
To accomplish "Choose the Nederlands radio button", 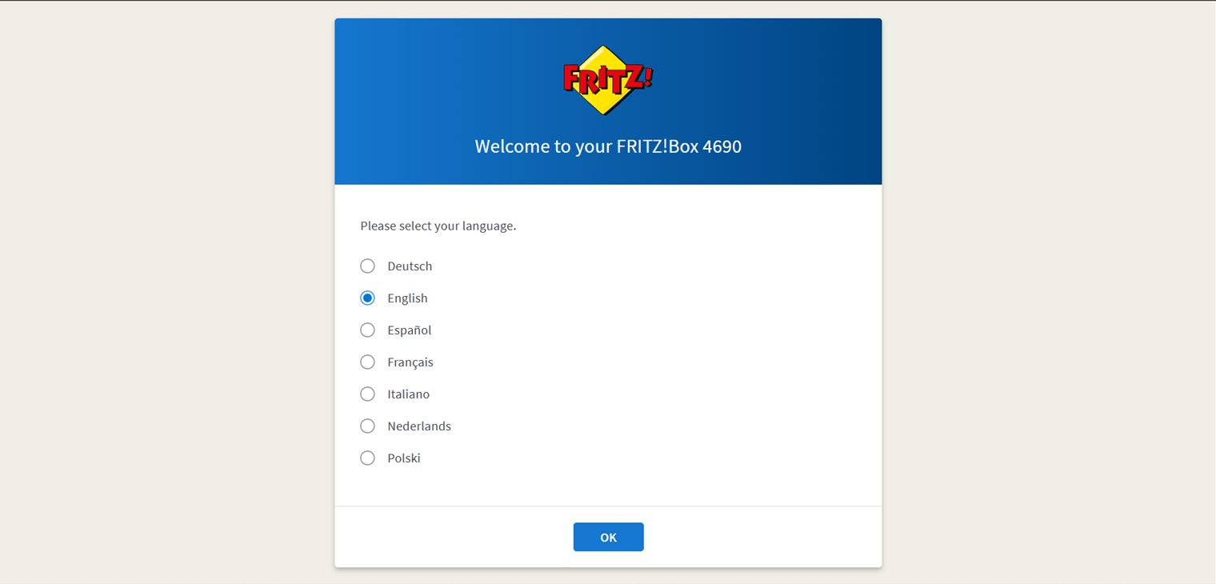I will click(x=367, y=426).
